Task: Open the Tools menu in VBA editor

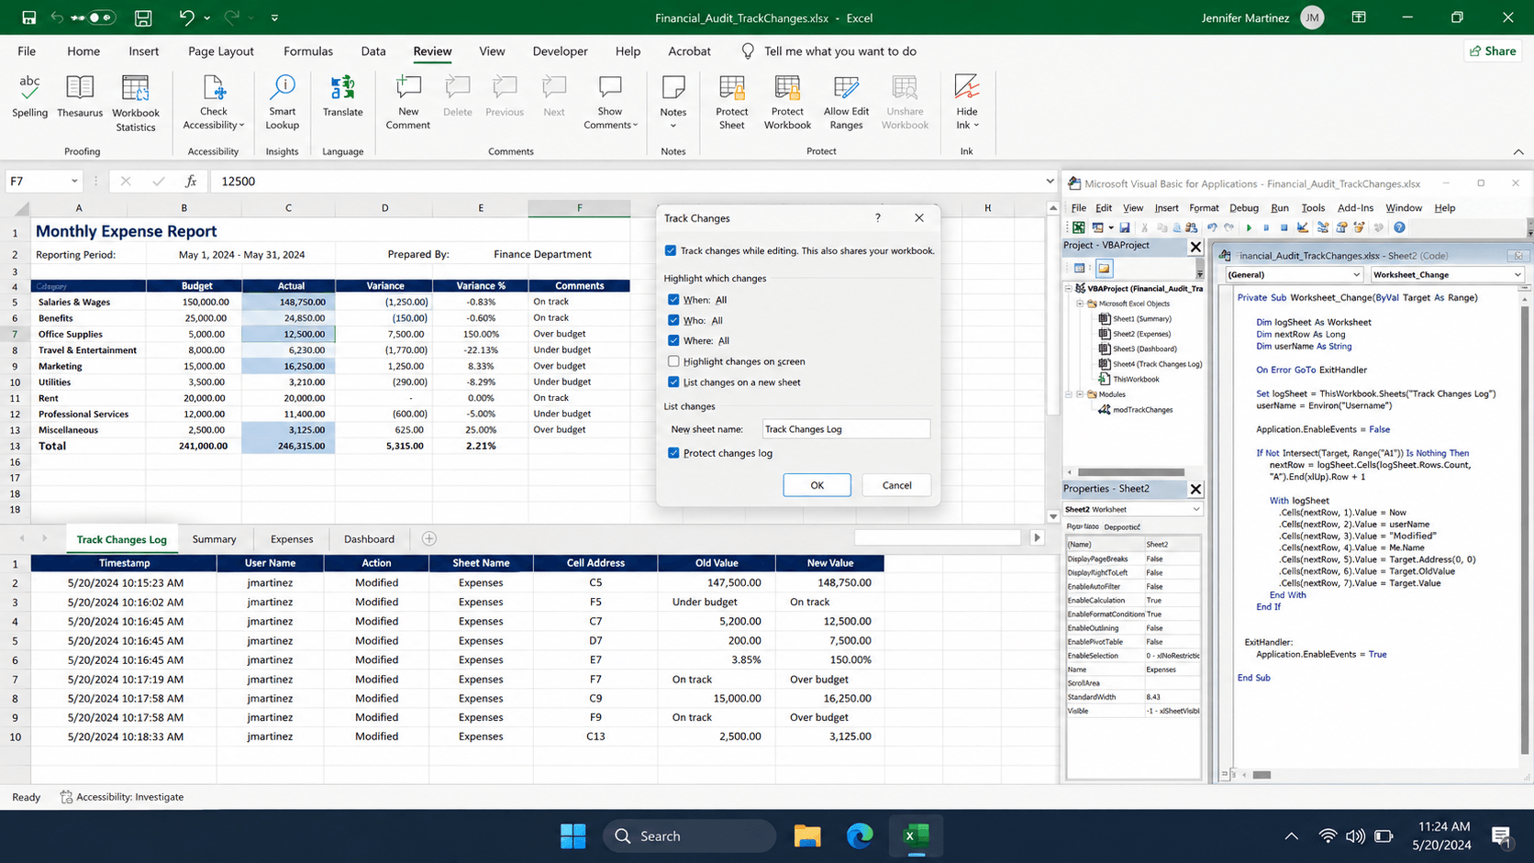Action: (x=1313, y=208)
